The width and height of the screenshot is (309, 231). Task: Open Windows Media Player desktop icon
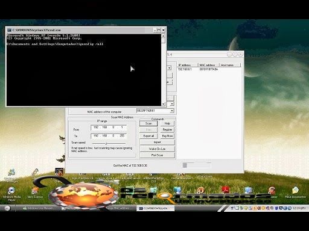coord(11,194)
